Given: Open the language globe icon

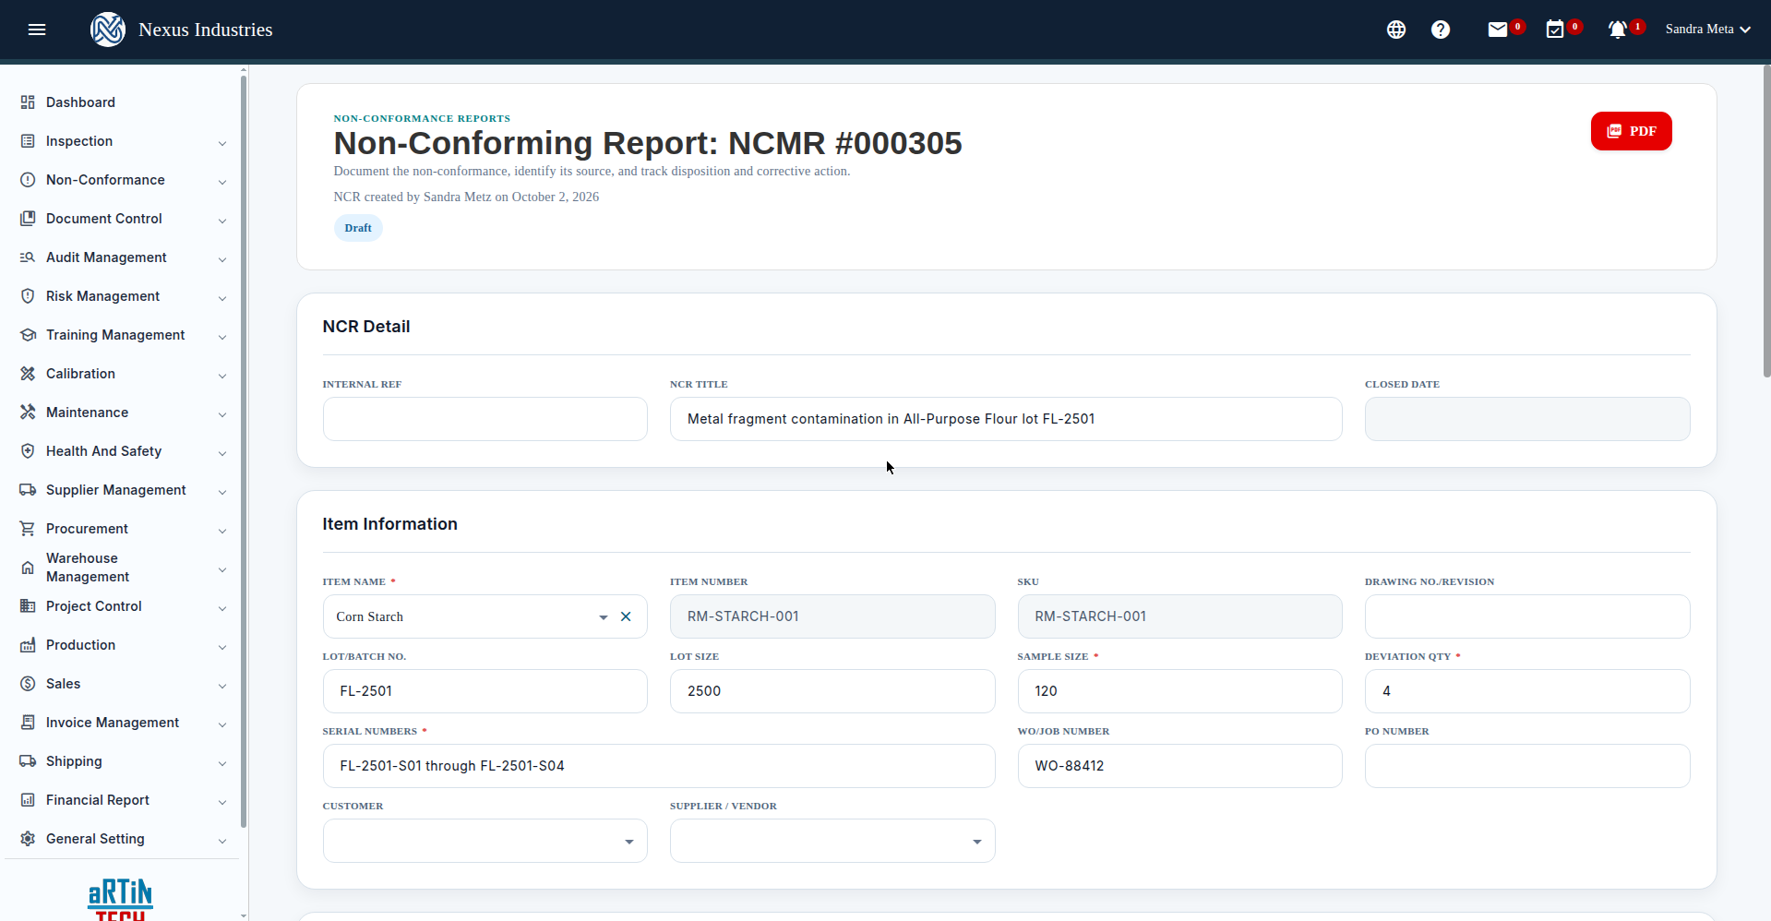Looking at the screenshot, I should pos(1396,30).
